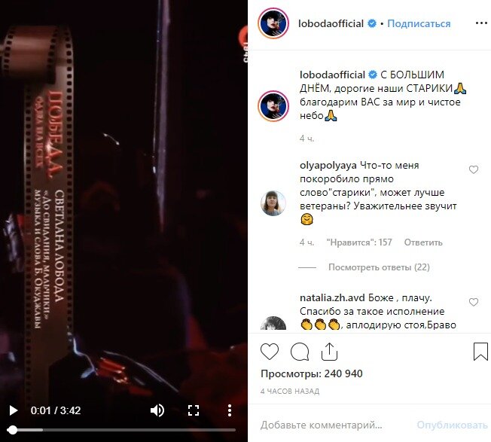Open video options three-dot menu
Screen dimensions: 491x442
[230, 410]
